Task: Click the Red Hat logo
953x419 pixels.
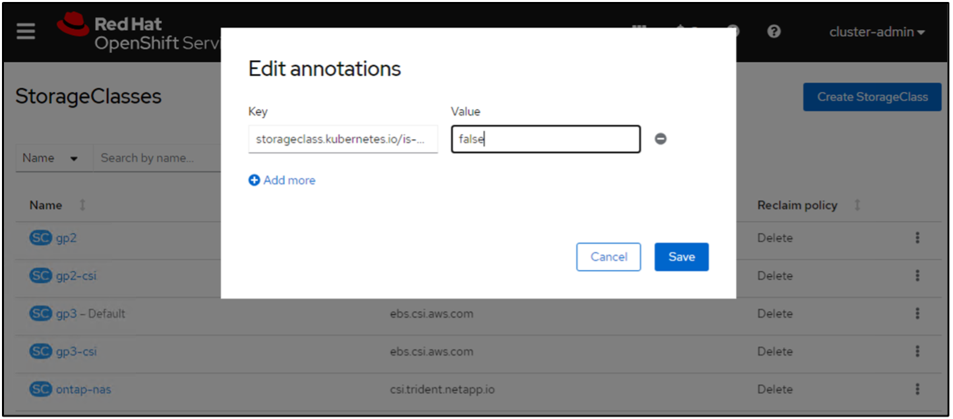Action: pyautogui.click(x=73, y=25)
